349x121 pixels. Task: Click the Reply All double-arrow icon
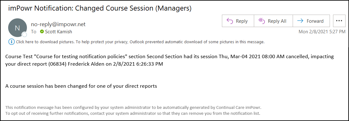(x=262, y=21)
